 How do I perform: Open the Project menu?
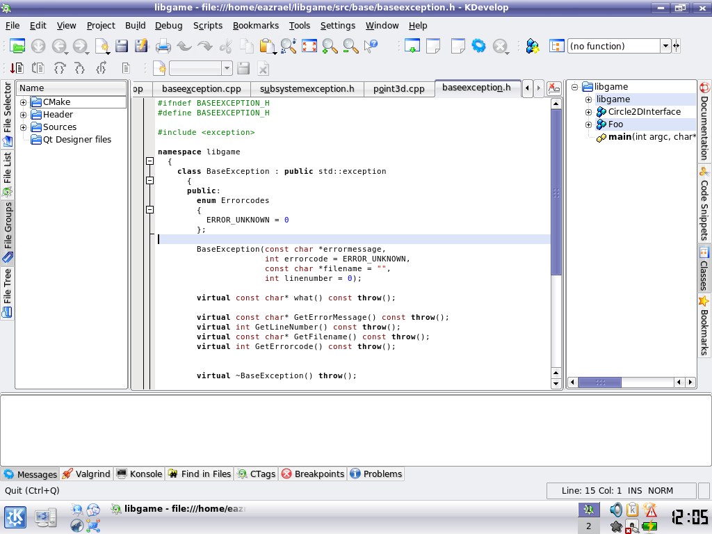(x=101, y=26)
